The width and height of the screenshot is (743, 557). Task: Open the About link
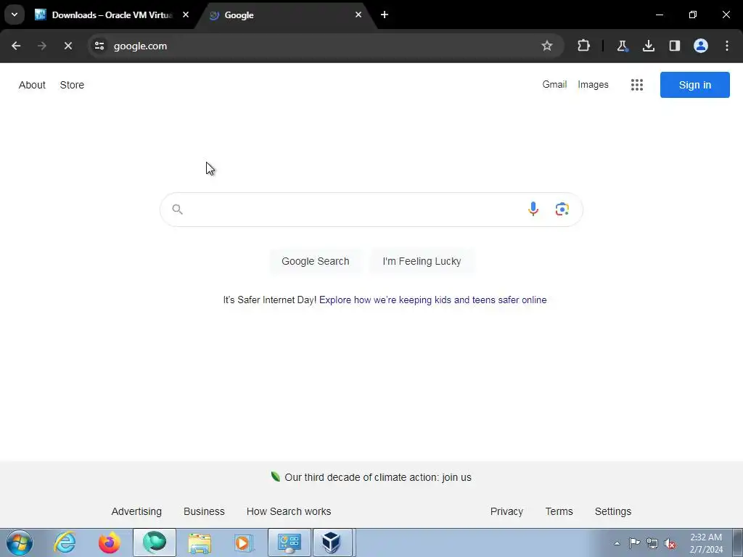tap(32, 85)
